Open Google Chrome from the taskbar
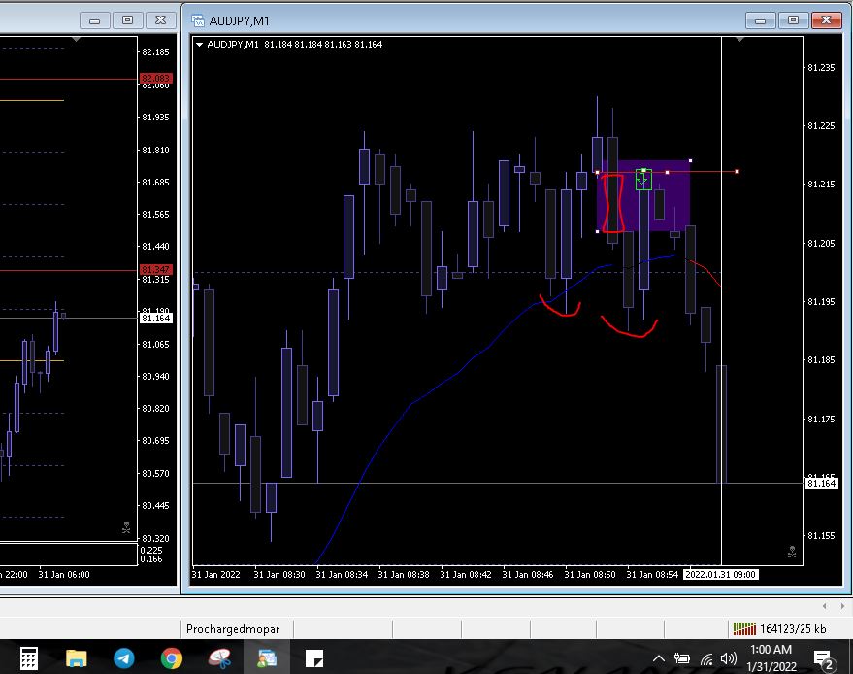The image size is (853, 674). (x=172, y=658)
